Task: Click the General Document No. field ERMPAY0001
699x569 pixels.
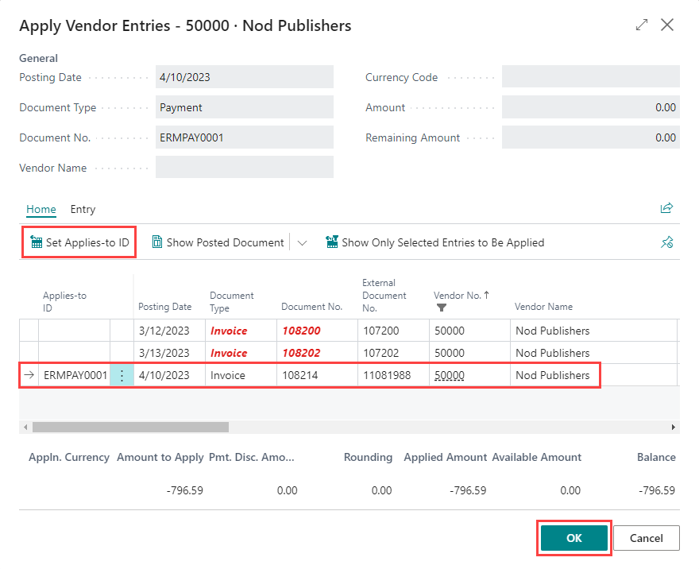Action: [x=245, y=137]
